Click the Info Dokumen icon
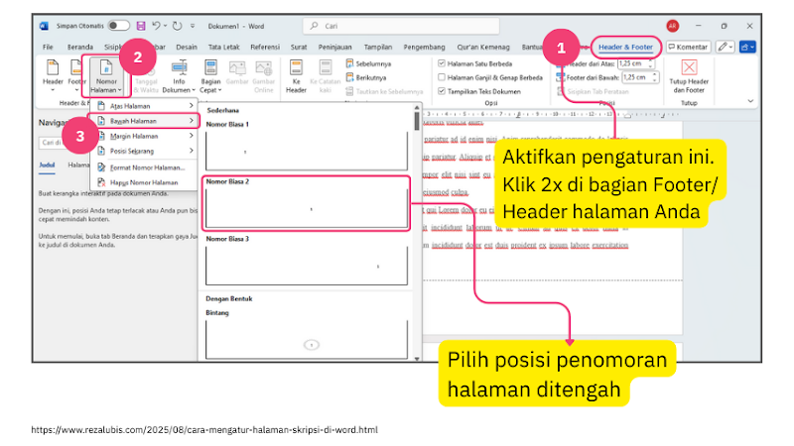Image resolution: width=794 pixels, height=446 pixels. 179,67
